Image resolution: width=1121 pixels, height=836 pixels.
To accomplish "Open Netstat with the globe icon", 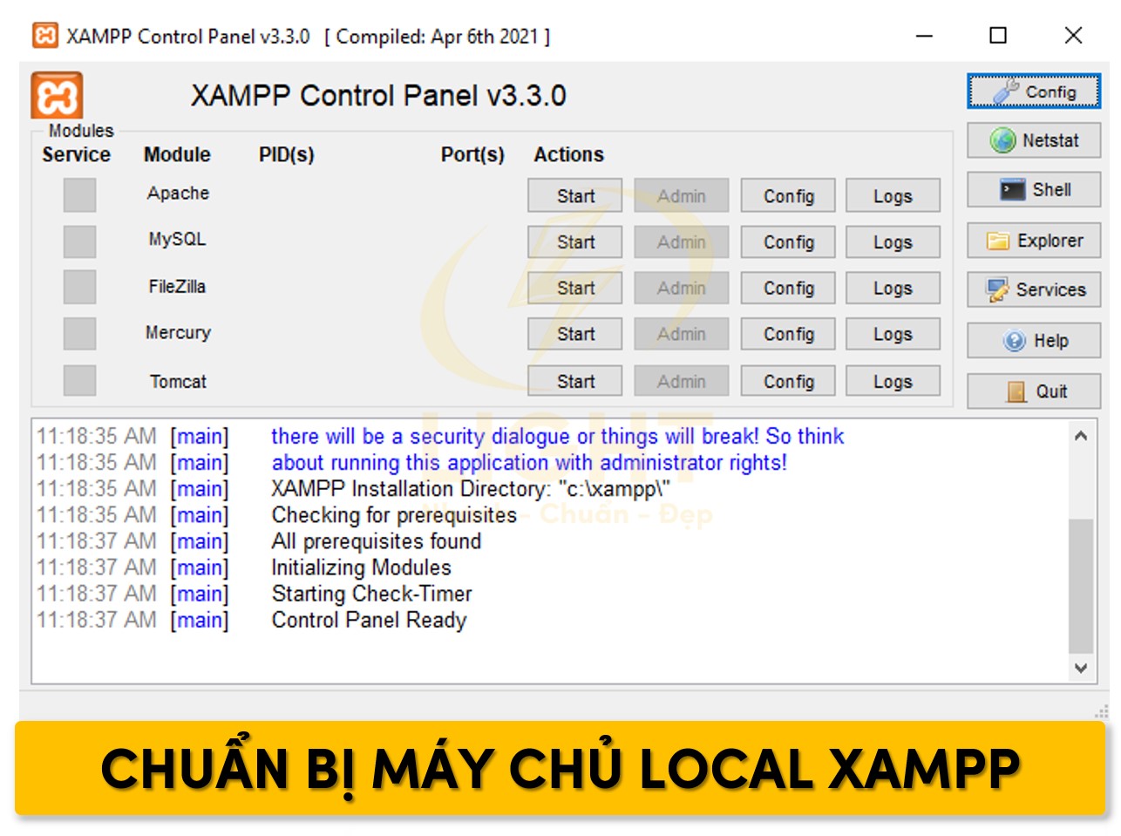I will tap(1033, 140).
